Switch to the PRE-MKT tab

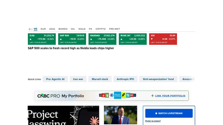[x=115, y=29]
